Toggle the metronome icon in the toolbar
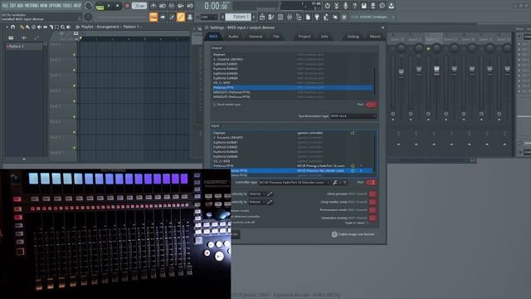Viewport: 531px width, 299px height. [x=153, y=6]
